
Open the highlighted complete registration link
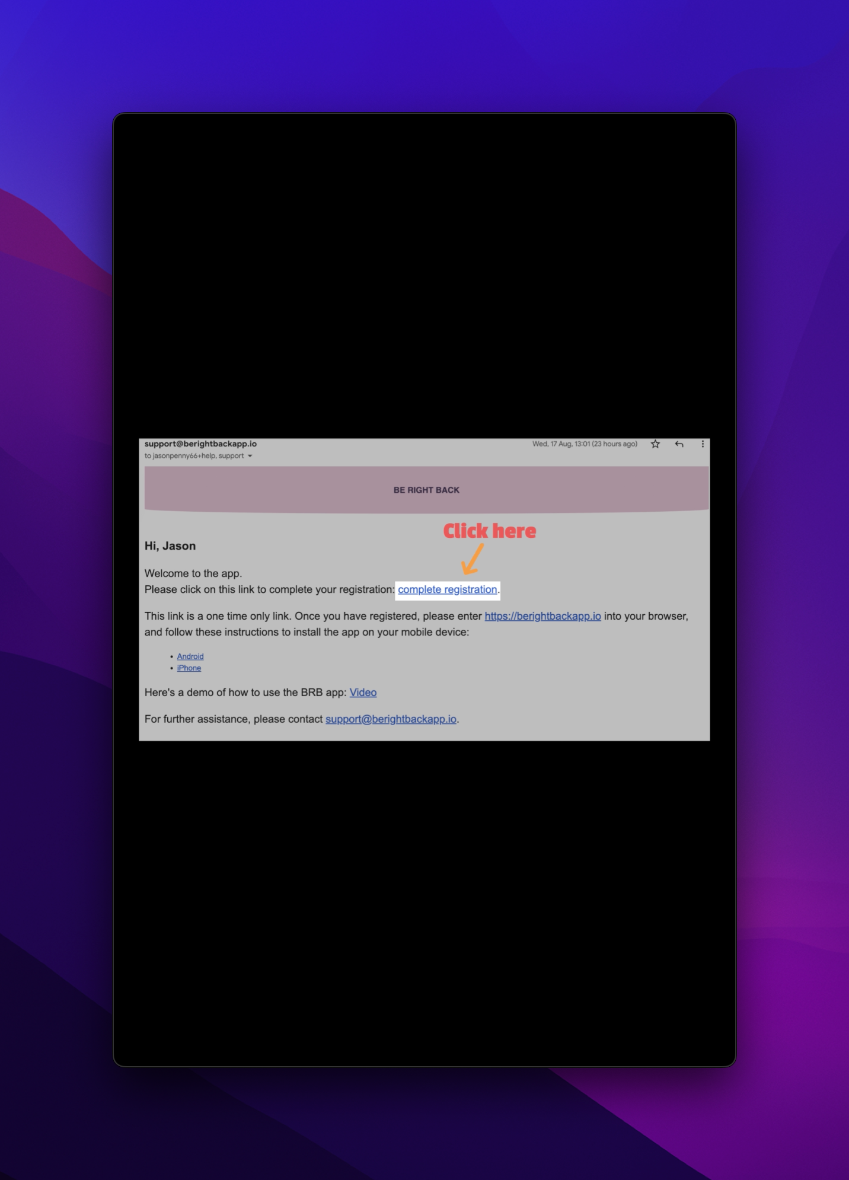447,589
